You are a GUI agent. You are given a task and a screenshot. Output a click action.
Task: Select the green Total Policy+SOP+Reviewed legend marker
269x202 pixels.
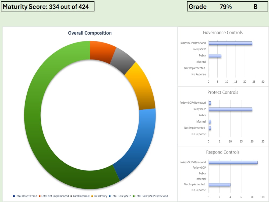[x=134, y=196]
